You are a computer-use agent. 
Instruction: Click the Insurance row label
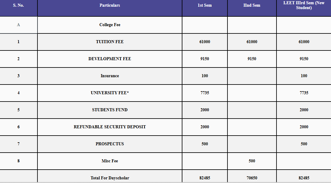pyautogui.click(x=110, y=76)
